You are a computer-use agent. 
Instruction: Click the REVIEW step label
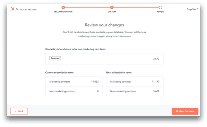tap(160, 12)
